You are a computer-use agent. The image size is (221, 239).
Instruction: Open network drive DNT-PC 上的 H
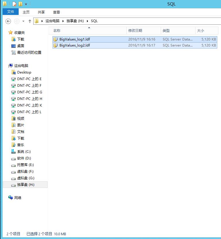[x=30, y=99]
